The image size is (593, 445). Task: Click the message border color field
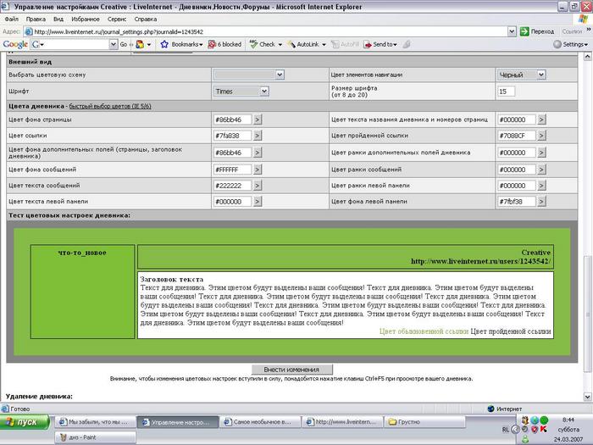517,170
